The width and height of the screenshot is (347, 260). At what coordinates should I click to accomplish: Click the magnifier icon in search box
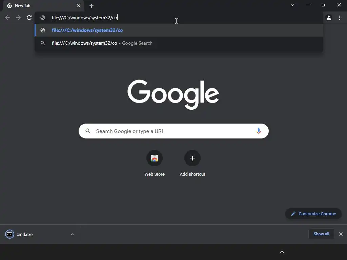(88, 131)
